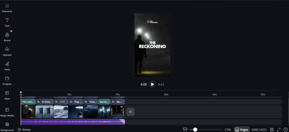289x132 pixels.
Task: Open the Magic Media app
Action: pos(7,112)
